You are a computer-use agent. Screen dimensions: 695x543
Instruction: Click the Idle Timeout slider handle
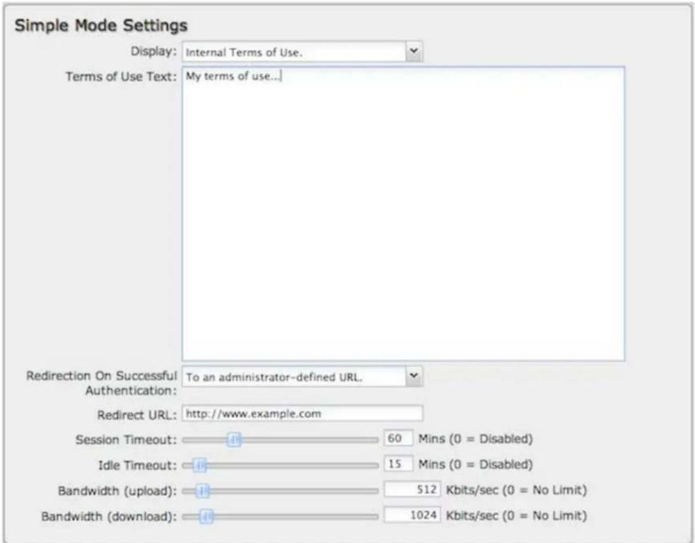(x=200, y=465)
